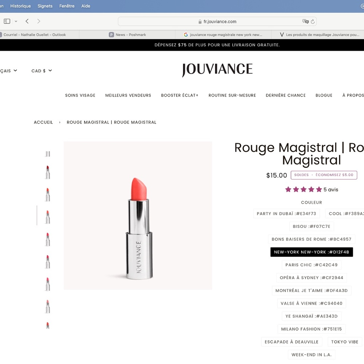The height and width of the screenshot is (364, 364).
Task: Select the currently active fourth lipstick thumbnail
Action: click(48, 217)
